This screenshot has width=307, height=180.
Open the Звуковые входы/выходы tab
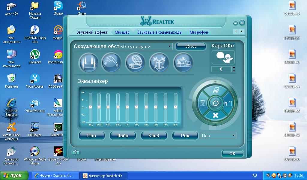click(159, 32)
